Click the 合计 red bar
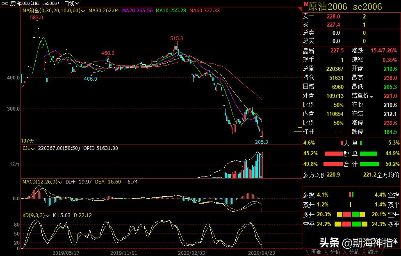 [x=333, y=164]
